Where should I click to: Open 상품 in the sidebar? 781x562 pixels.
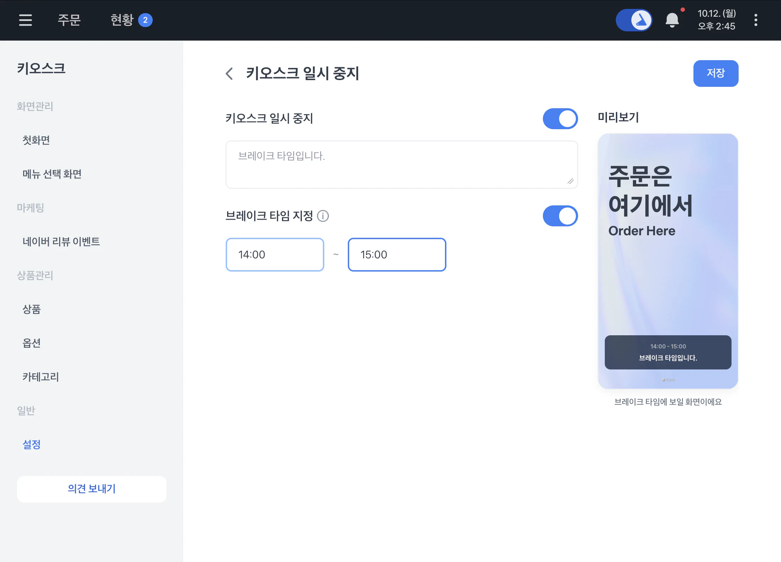(32, 309)
